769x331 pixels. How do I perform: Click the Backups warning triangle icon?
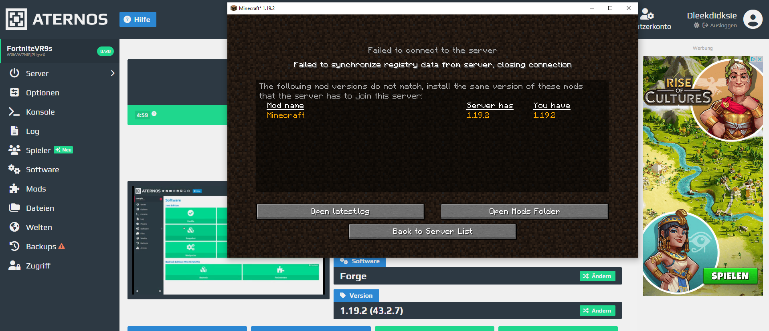tap(61, 246)
